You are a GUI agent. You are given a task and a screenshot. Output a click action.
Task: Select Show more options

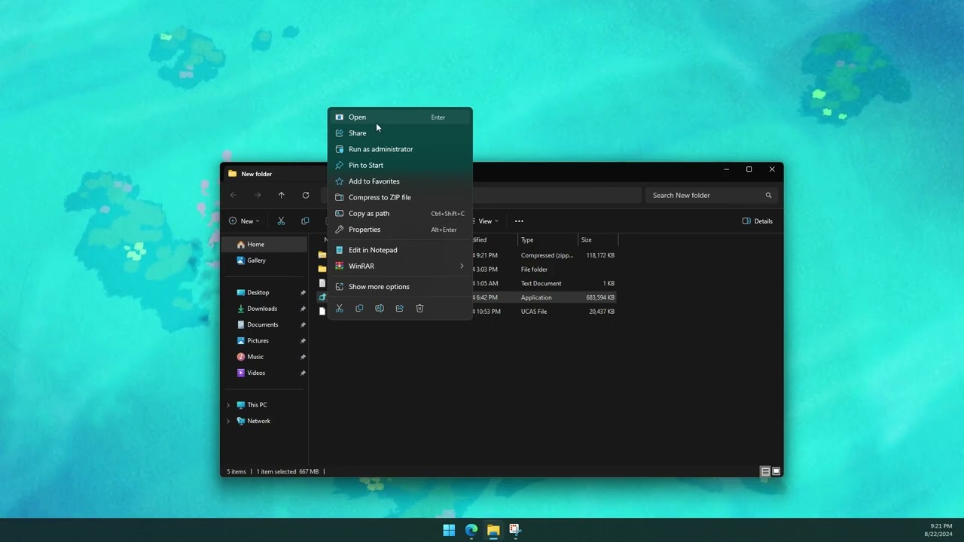[x=400, y=287]
